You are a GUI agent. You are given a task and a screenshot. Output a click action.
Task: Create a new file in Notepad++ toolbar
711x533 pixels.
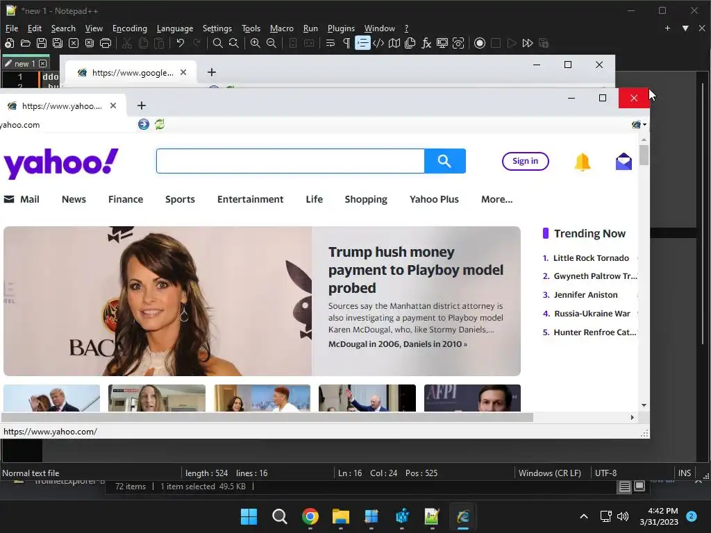point(9,43)
